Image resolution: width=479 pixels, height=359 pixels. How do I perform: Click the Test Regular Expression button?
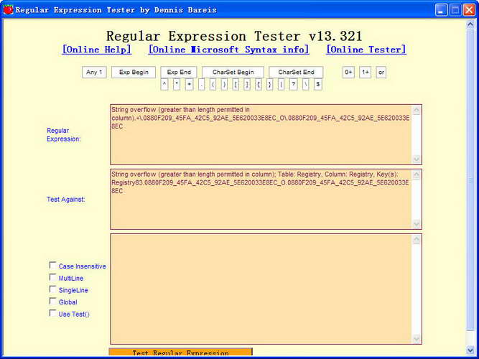tap(180, 353)
